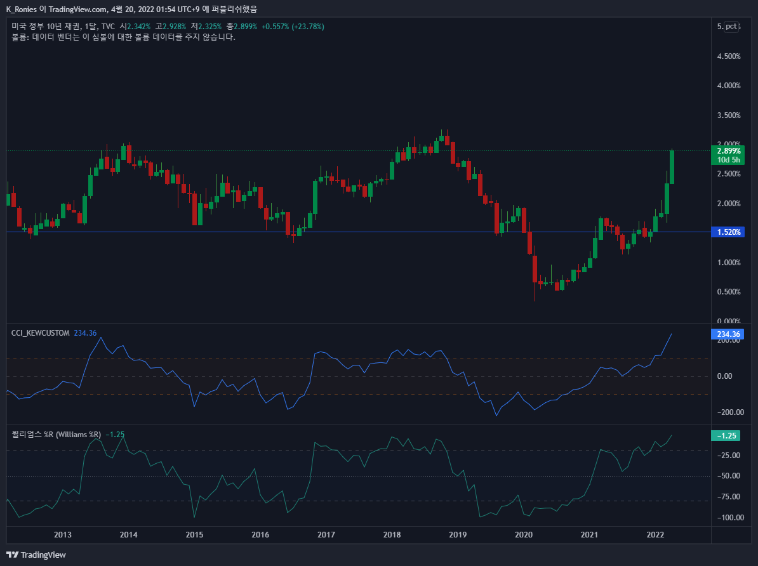Click the published-by K_Ronies header text
The height and width of the screenshot is (566, 758).
click(x=131, y=9)
